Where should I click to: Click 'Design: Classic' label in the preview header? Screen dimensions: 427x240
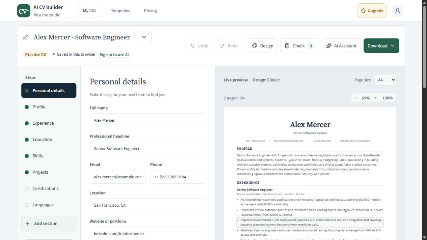tap(266, 80)
